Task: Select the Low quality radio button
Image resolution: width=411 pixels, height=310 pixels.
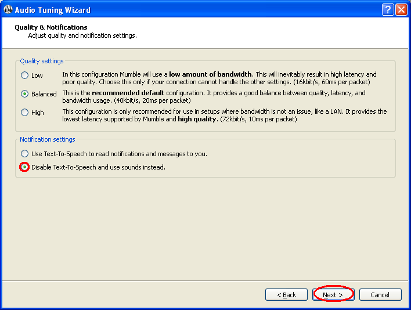Action: pyautogui.click(x=24, y=75)
